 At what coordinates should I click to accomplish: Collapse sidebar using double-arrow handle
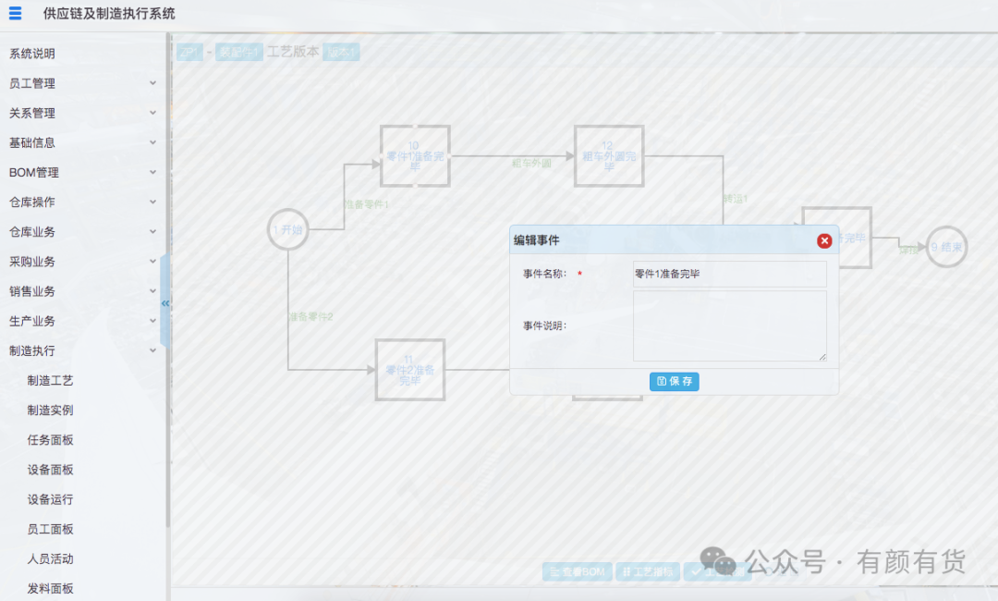click(164, 303)
